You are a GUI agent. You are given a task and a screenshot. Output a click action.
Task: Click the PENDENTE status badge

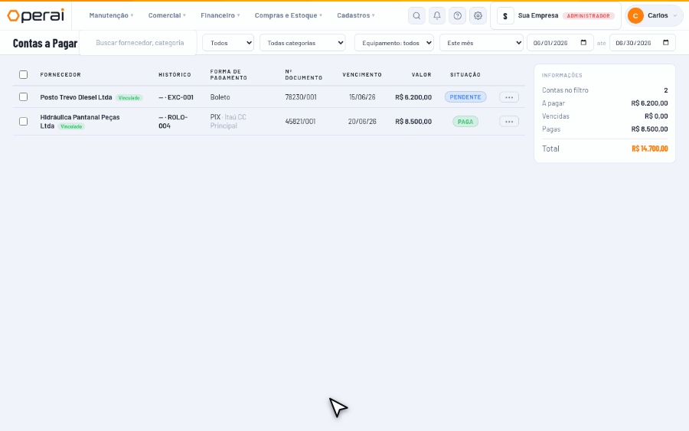tap(465, 97)
